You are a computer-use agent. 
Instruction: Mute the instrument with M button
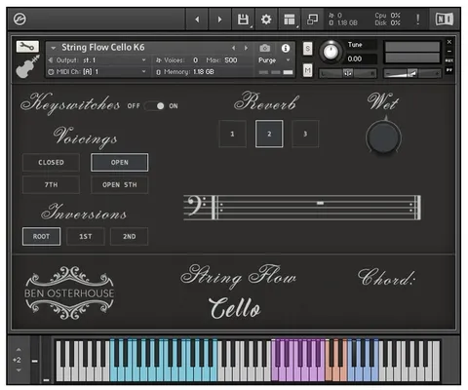coord(307,70)
